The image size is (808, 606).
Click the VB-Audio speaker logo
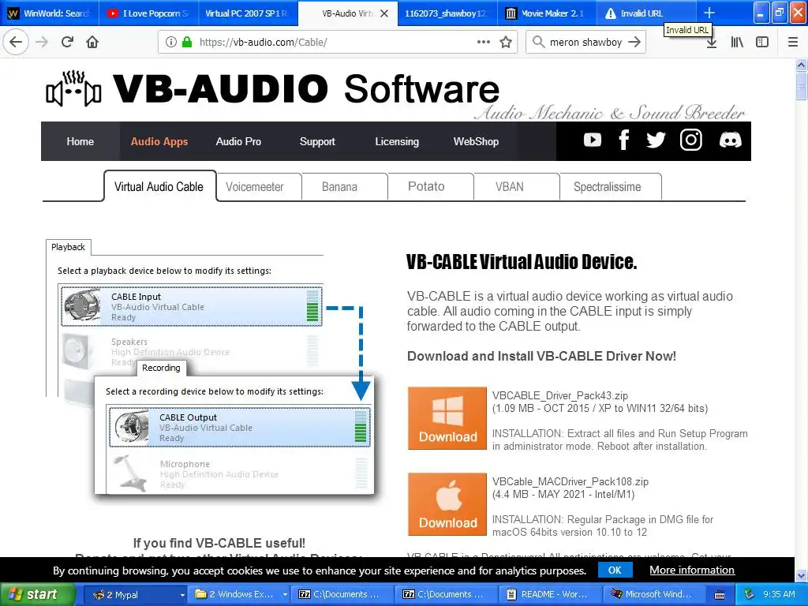(73, 89)
